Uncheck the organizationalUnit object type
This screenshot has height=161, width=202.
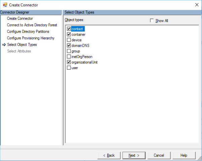pos(69,62)
